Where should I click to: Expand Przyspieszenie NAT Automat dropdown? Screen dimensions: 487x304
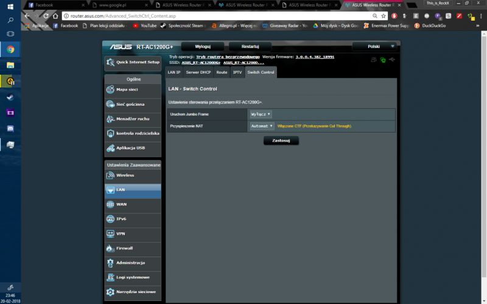[262, 126]
